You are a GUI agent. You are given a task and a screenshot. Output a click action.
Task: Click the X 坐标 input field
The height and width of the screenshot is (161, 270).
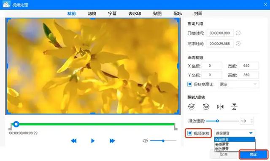pyautogui.click(x=212, y=66)
